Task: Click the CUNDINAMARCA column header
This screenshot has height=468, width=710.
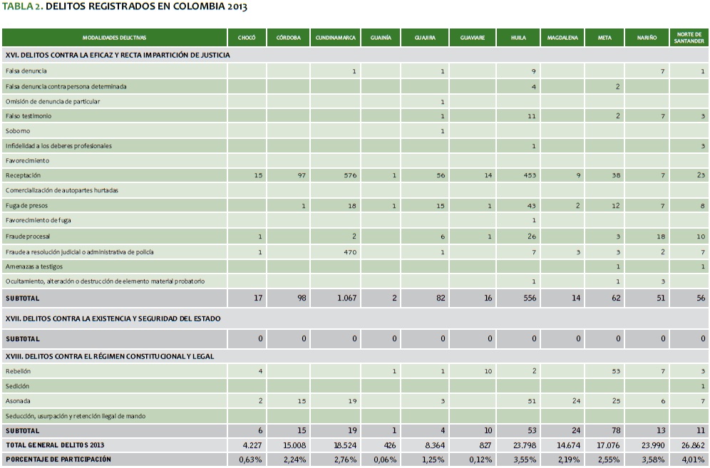Action: click(334, 37)
